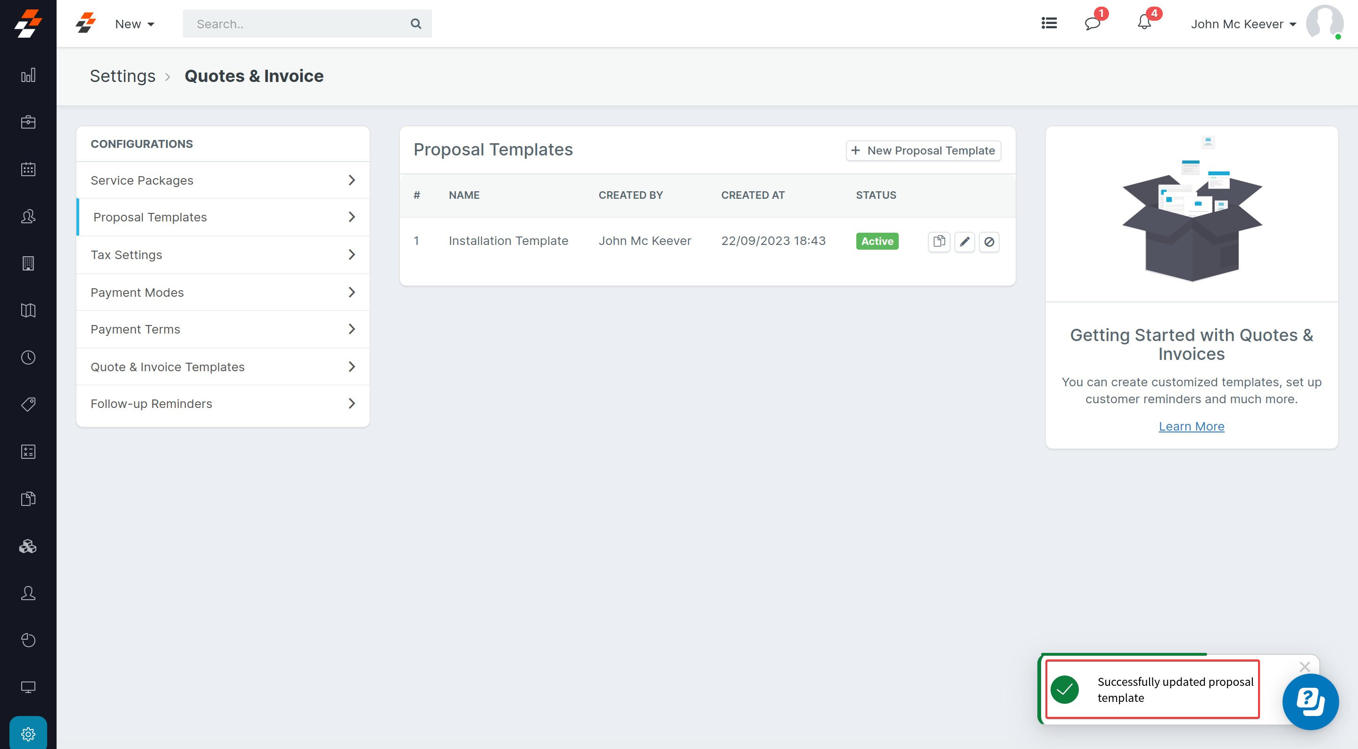Open the help chat widget button
Image resolution: width=1358 pixels, height=749 pixels.
point(1310,701)
